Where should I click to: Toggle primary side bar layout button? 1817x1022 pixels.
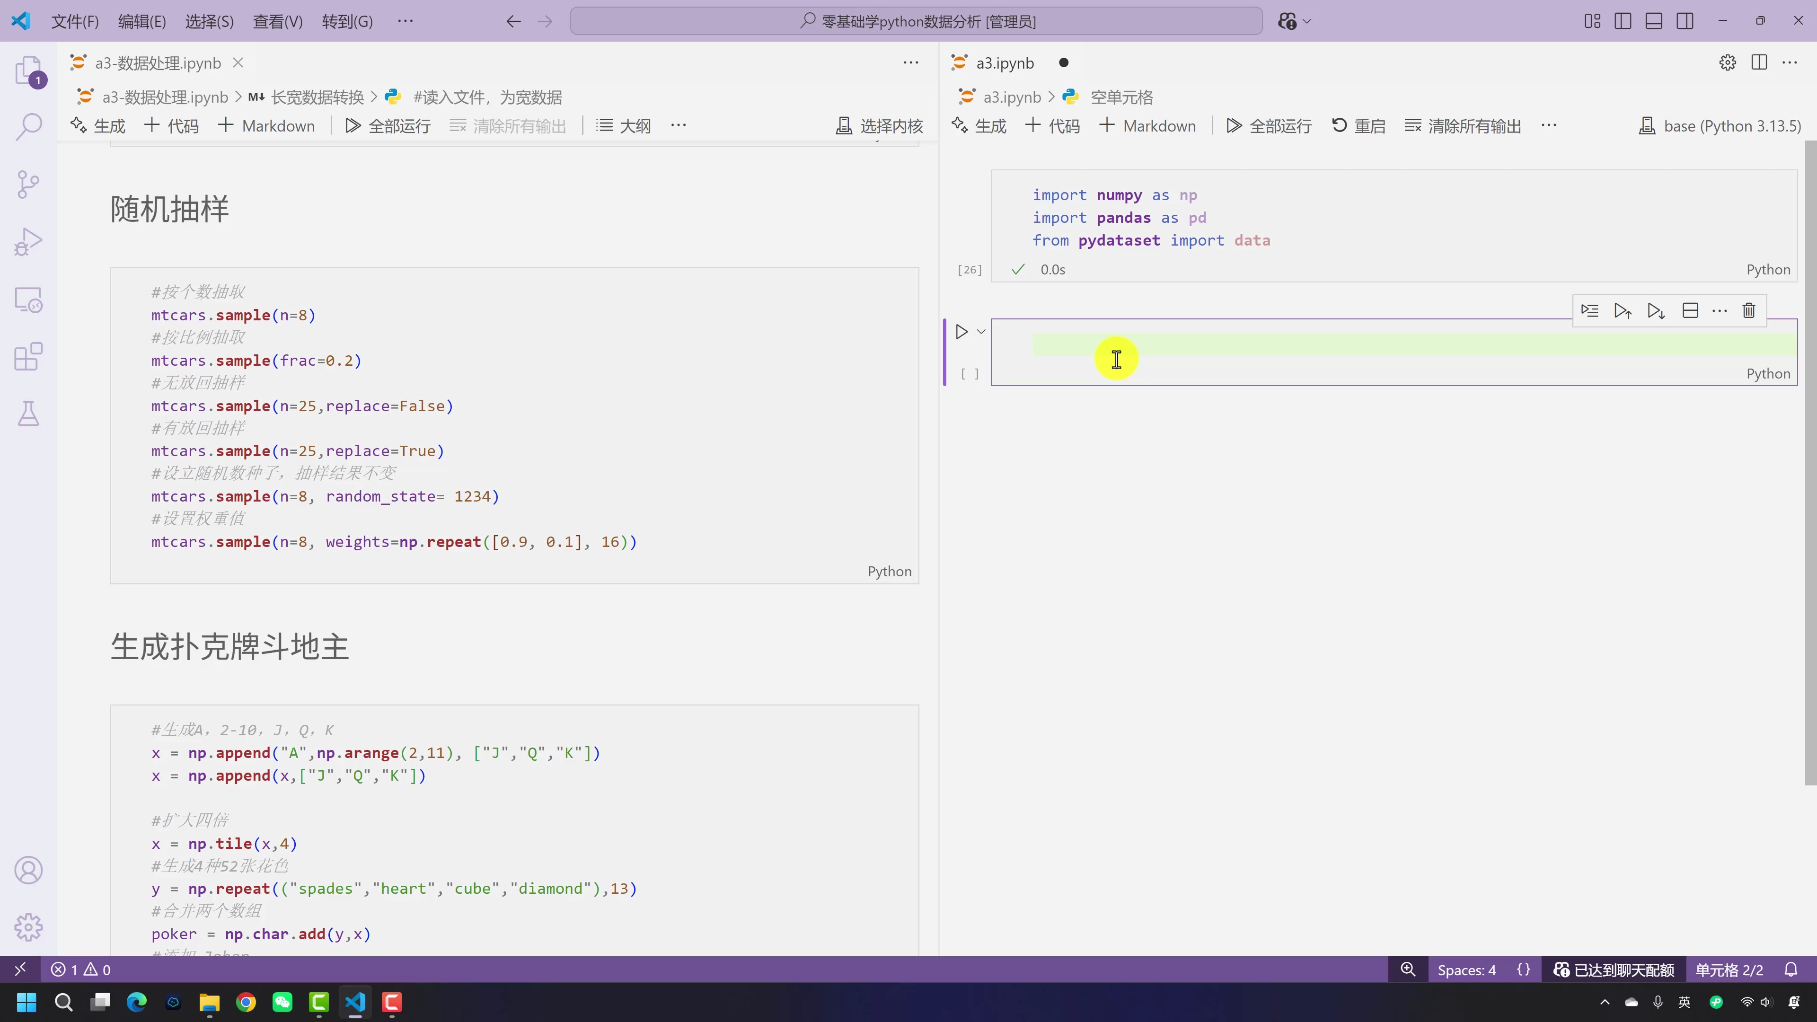[x=1623, y=21]
